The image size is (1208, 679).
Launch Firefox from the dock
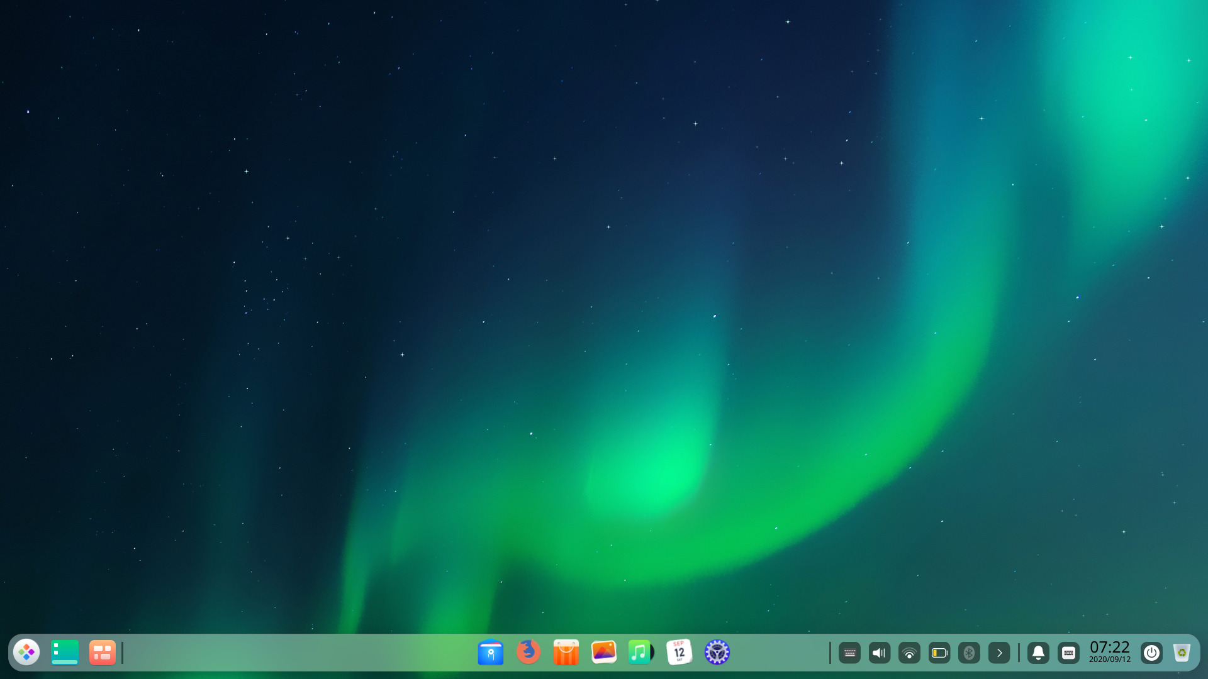click(x=528, y=653)
